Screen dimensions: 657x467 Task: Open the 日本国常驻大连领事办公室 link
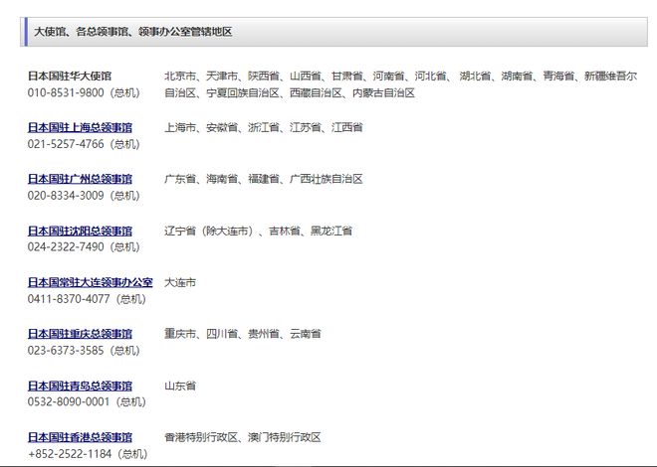click(x=90, y=282)
